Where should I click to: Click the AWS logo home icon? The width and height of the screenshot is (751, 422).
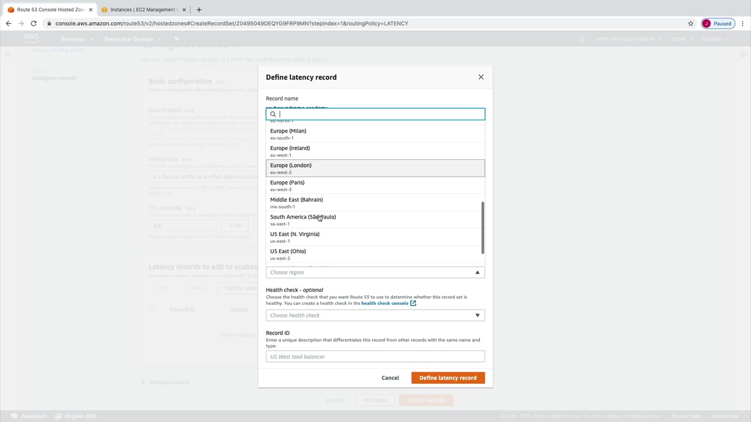pos(32,38)
